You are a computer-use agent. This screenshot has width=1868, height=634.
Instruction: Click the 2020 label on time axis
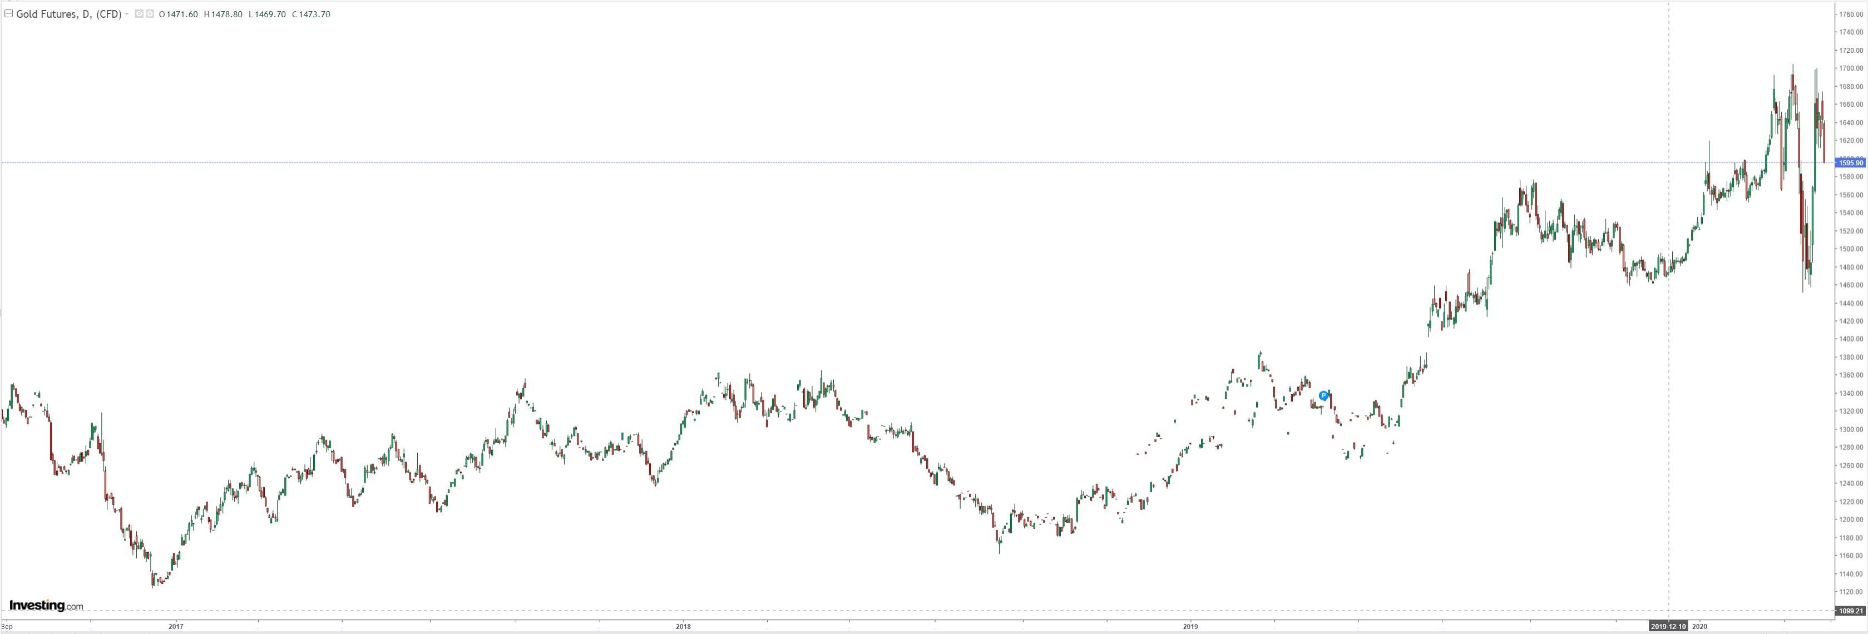[1699, 626]
